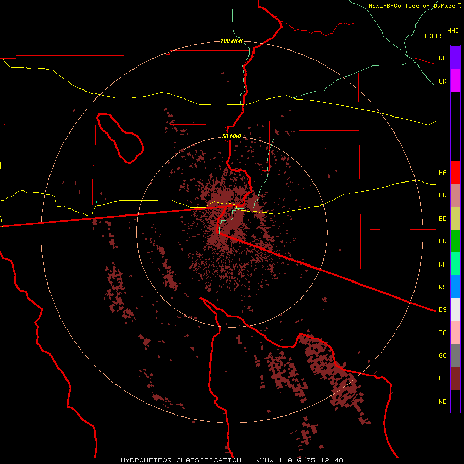Click the BI brown legend swatch

click(x=455, y=378)
